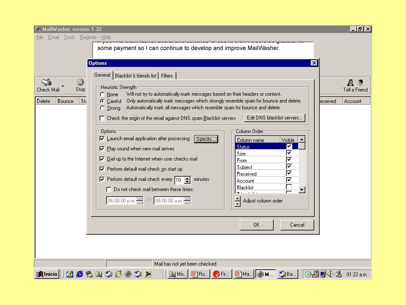Image resolution: width=406 pixels, height=305 pixels.
Task: Click the Specify... button
Action: point(206,139)
